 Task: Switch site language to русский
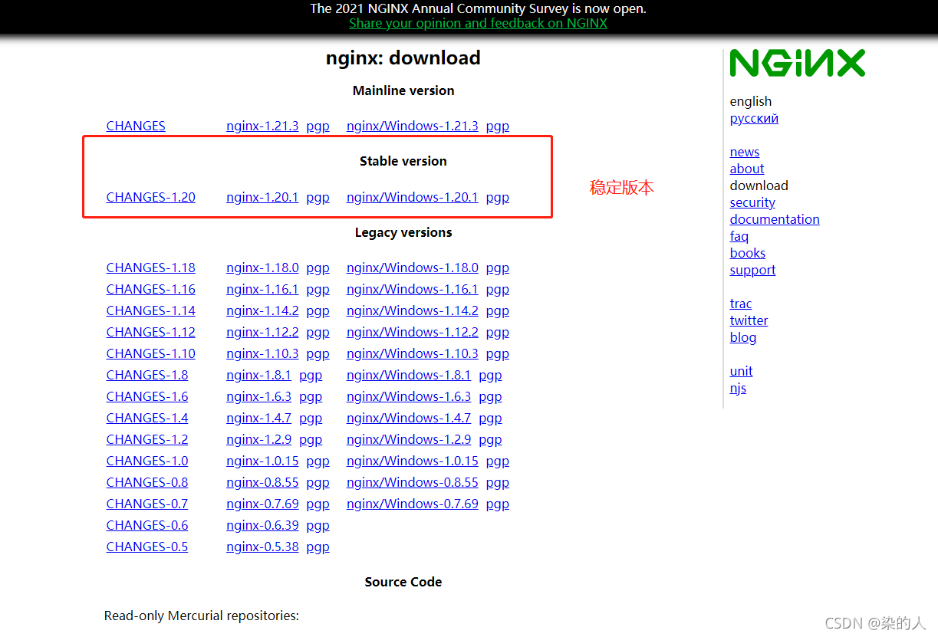[754, 118]
